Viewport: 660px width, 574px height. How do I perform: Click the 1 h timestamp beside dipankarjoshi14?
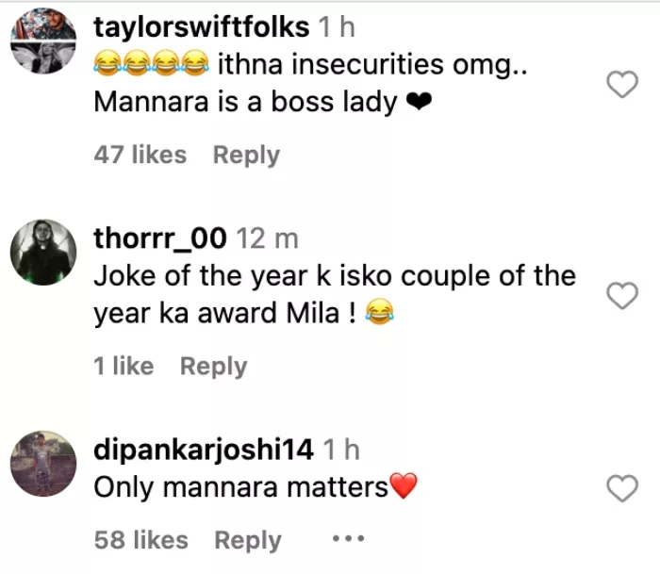[340, 451]
